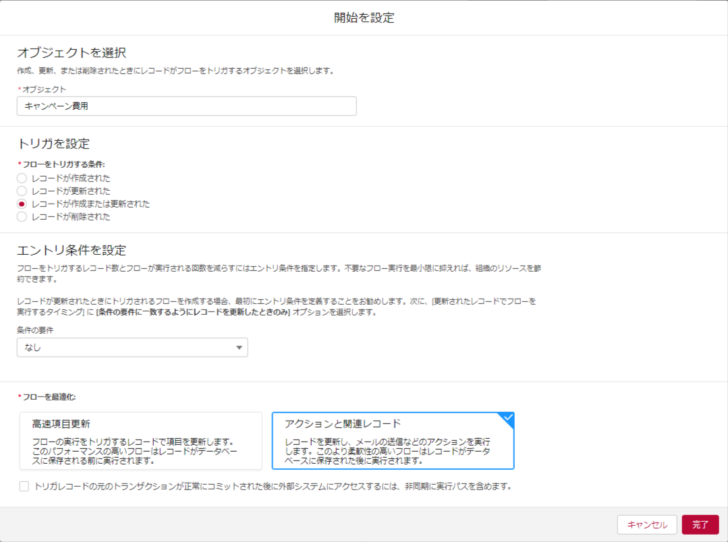Open the 条件の要件 dropdown

click(132, 348)
